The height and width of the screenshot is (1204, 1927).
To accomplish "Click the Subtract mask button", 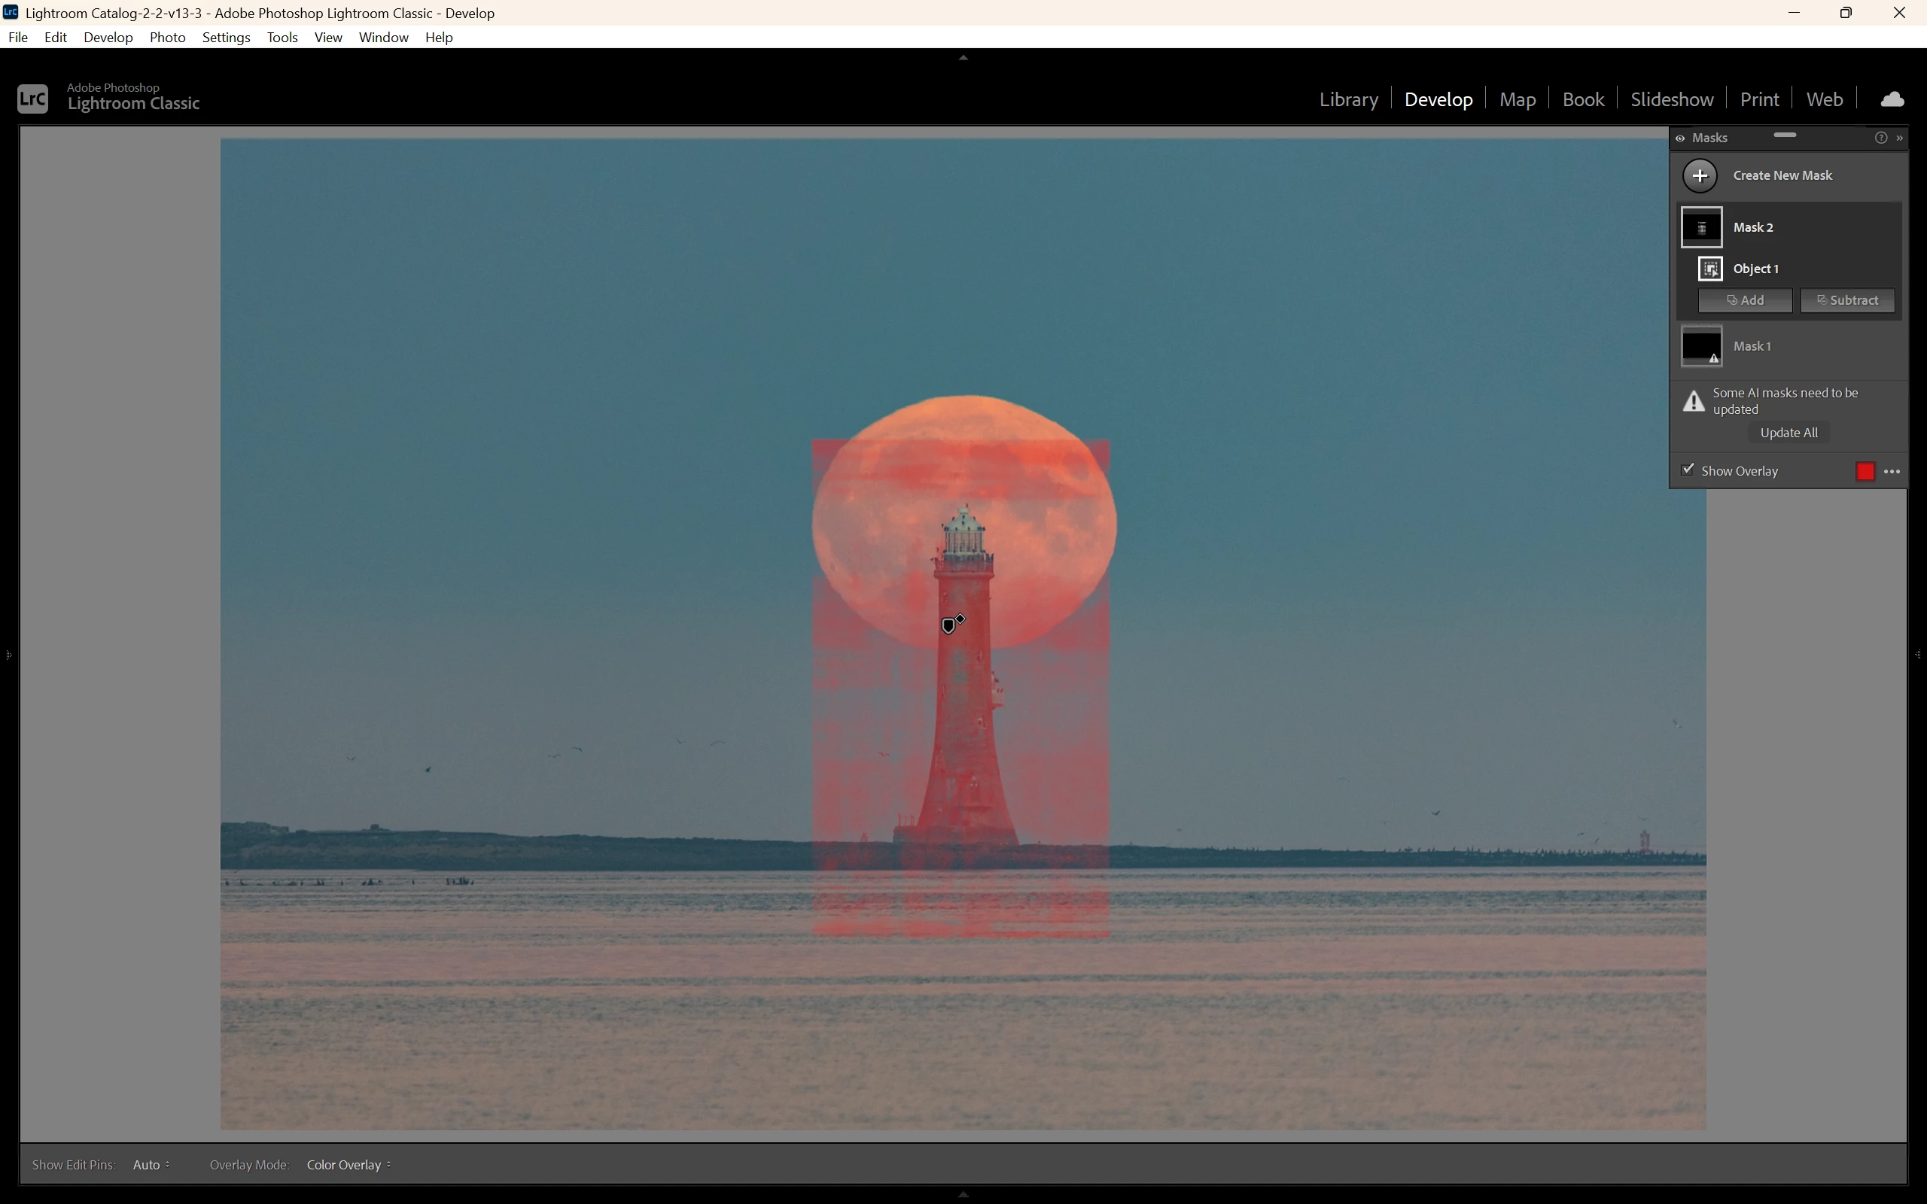I will pos(1847,301).
